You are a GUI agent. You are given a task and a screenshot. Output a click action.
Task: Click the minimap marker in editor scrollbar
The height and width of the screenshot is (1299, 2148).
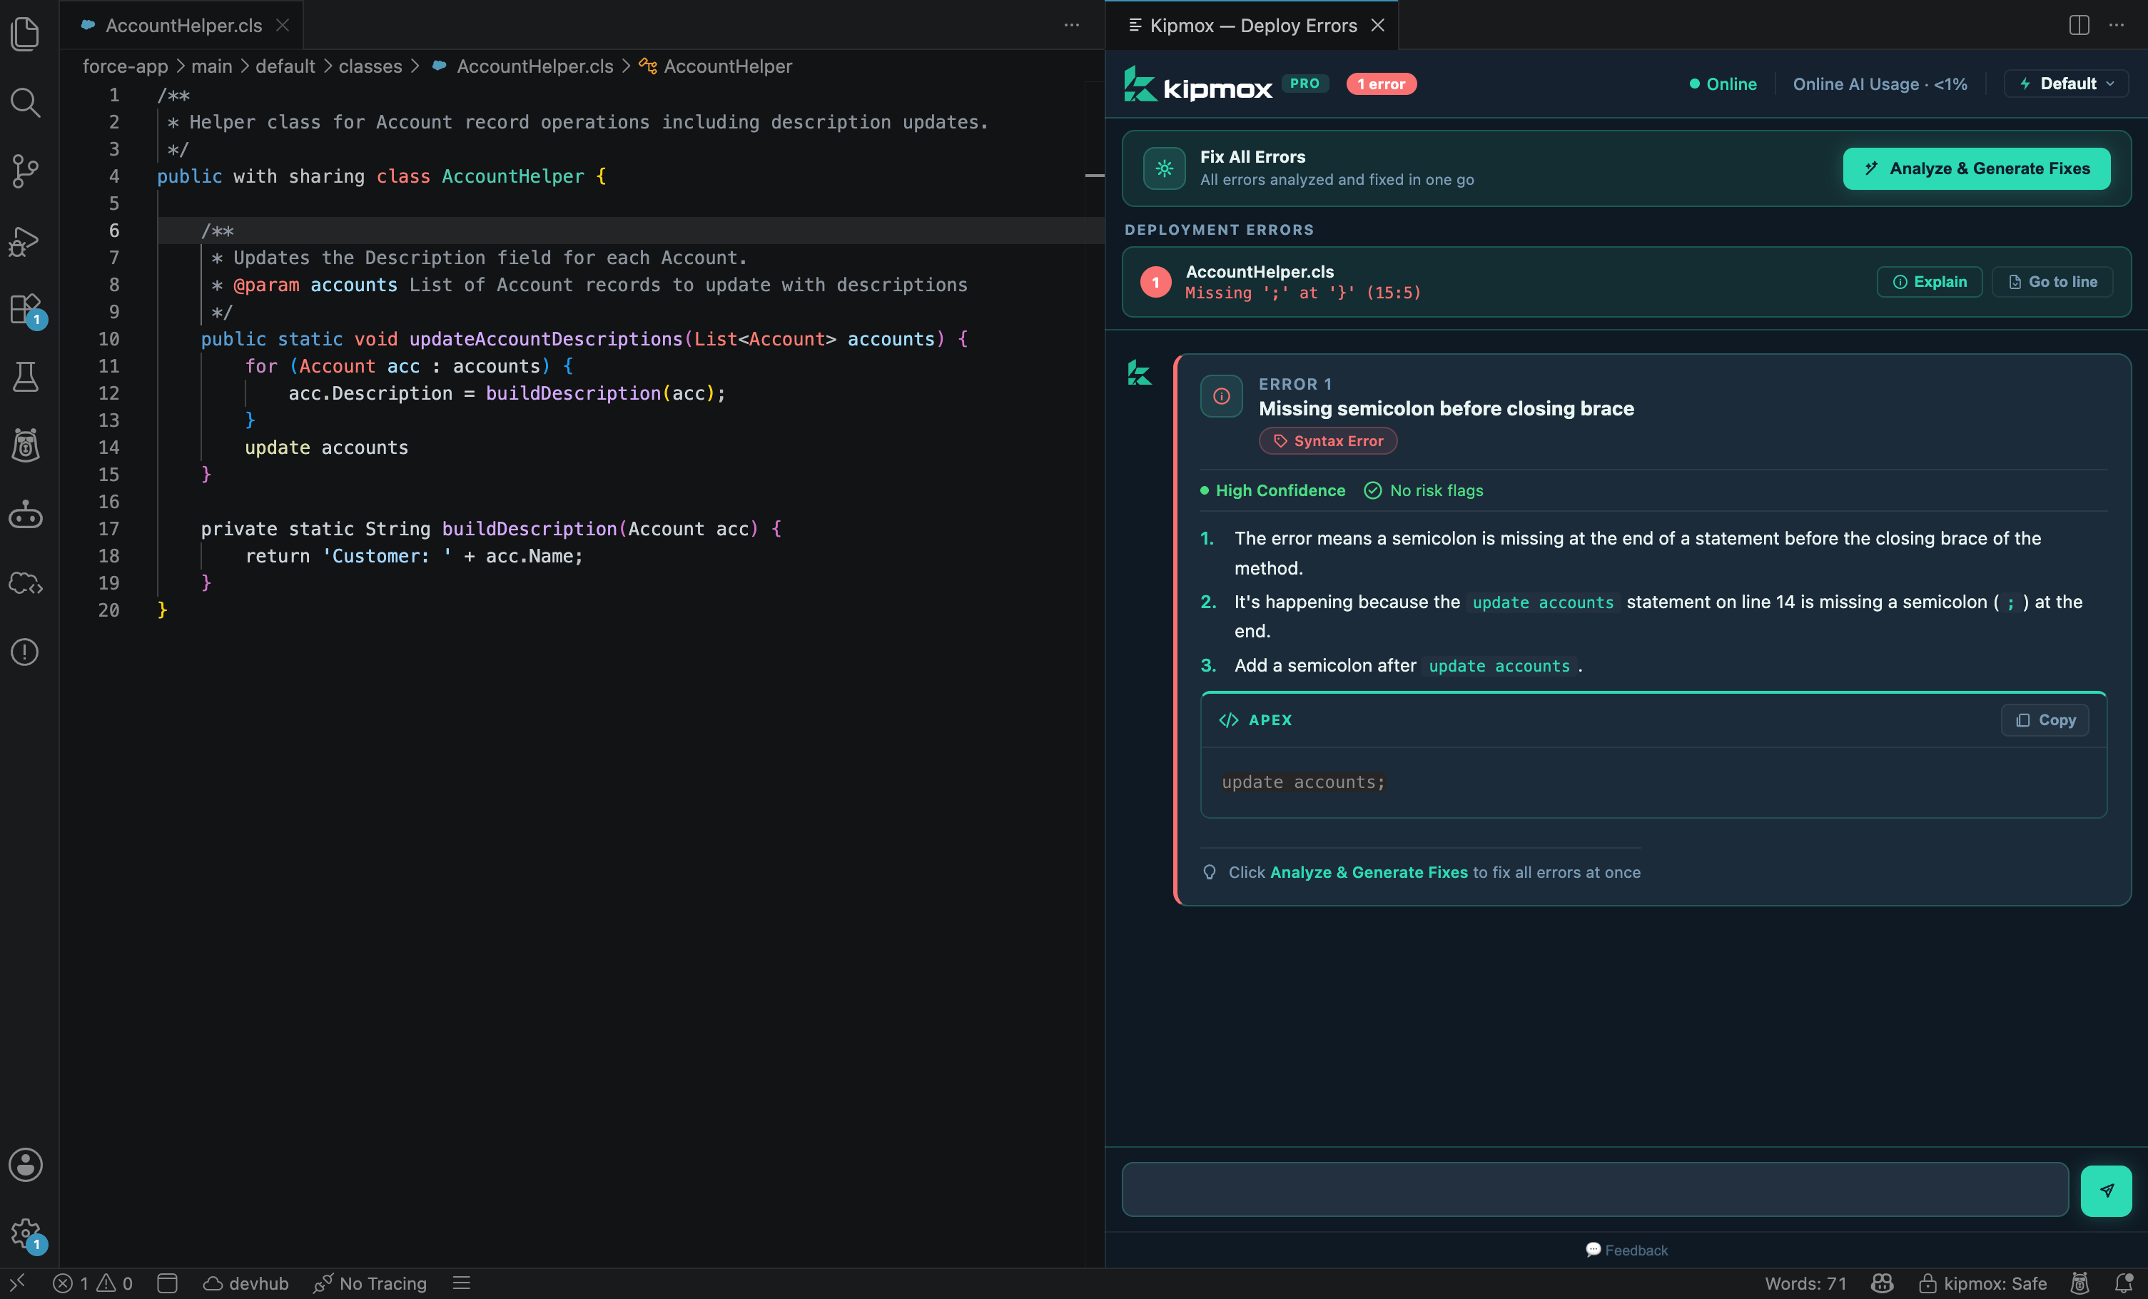pyautogui.click(x=1094, y=176)
